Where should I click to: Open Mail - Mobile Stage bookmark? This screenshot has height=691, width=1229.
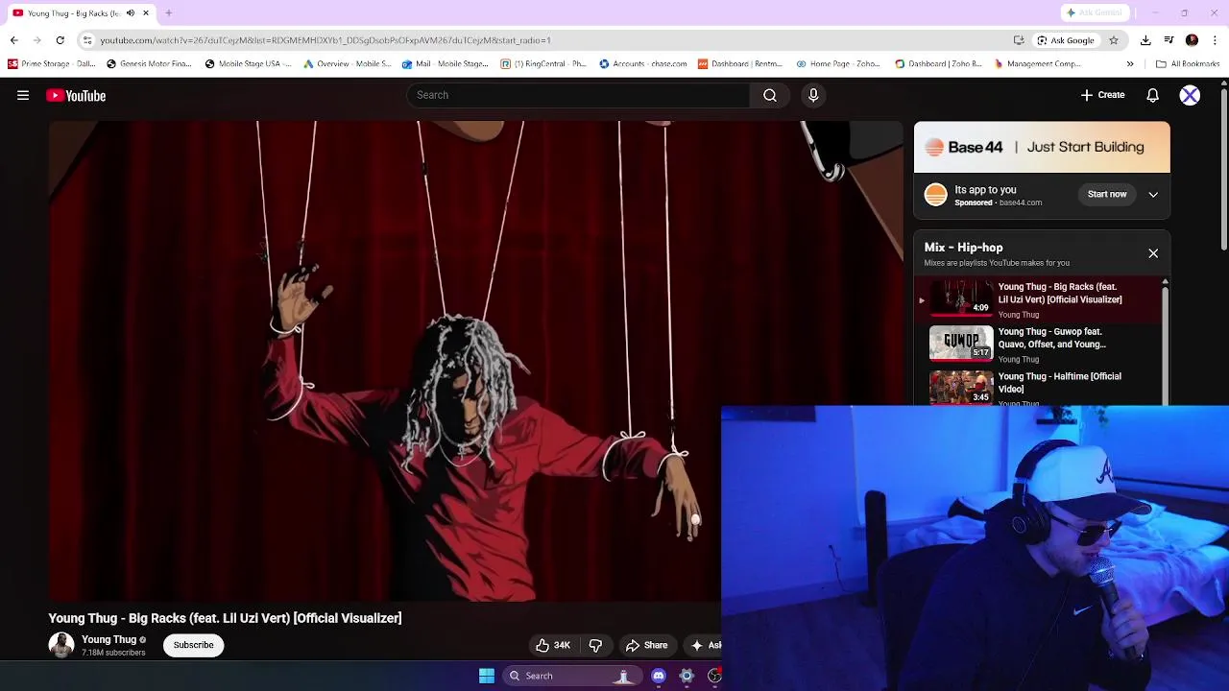[446, 64]
